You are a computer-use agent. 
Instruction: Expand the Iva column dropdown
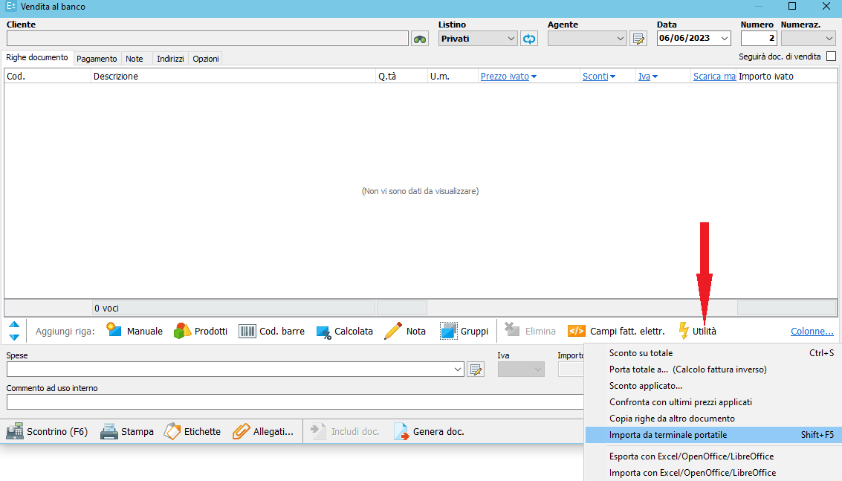655,77
